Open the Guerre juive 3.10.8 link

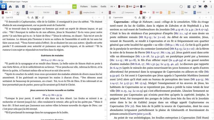(x=140, y=114)
